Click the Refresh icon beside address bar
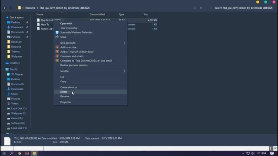 click(x=201, y=8)
